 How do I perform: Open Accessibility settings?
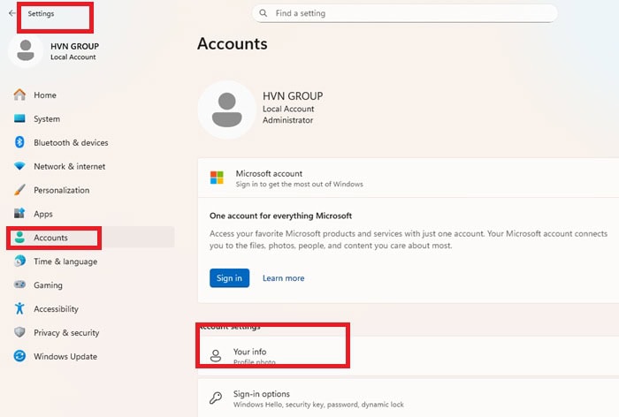tap(56, 309)
